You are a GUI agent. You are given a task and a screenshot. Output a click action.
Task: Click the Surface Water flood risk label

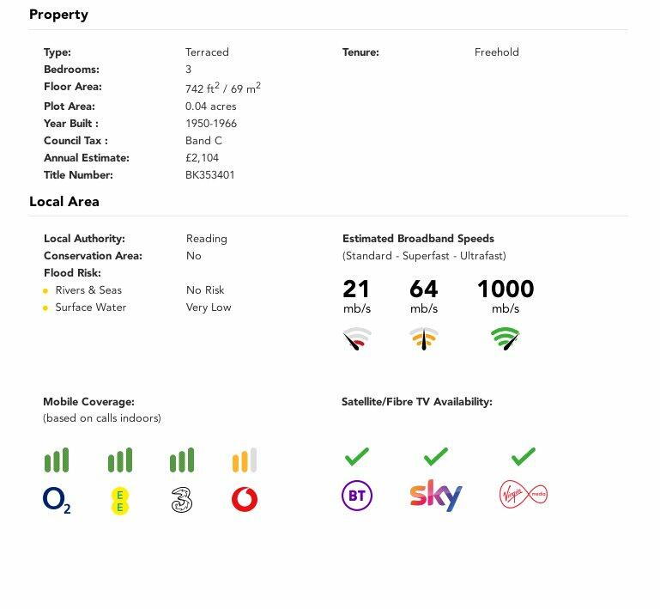pos(91,308)
